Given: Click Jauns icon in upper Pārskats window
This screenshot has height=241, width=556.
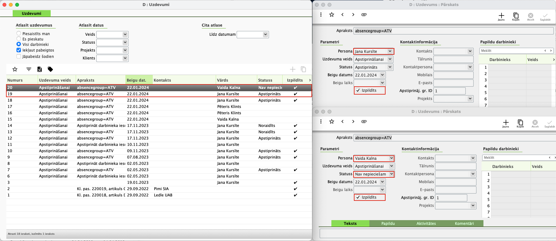Looking at the screenshot, I should tap(501, 16).
